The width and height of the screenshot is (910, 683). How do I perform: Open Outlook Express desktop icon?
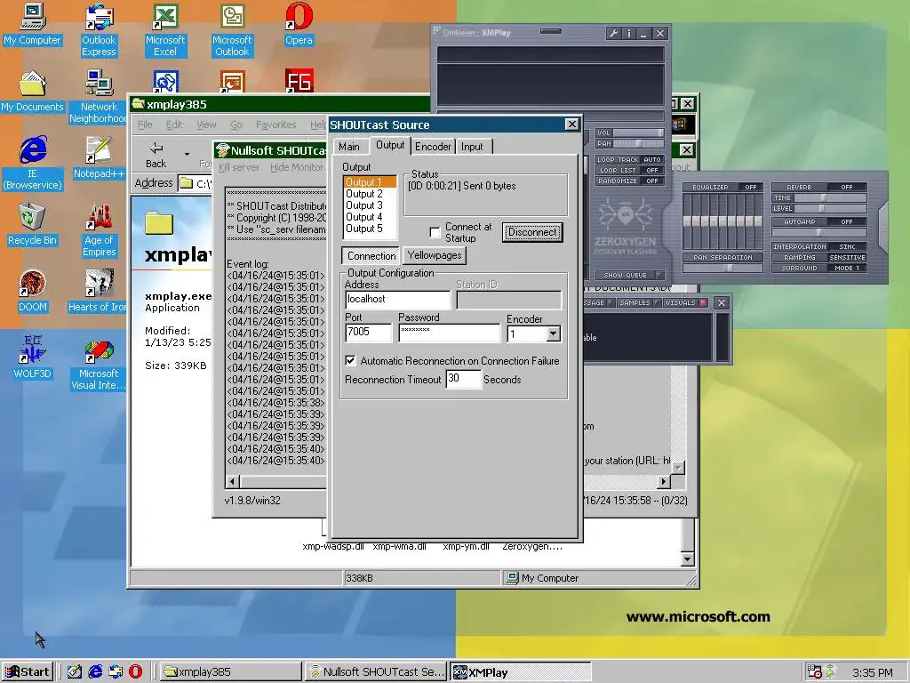99,30
